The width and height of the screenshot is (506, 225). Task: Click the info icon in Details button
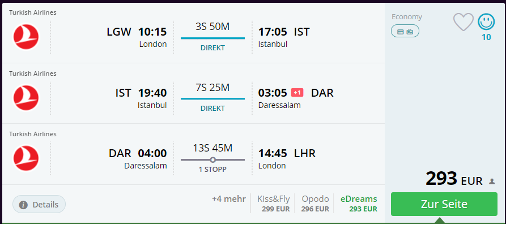coord(23,205)
